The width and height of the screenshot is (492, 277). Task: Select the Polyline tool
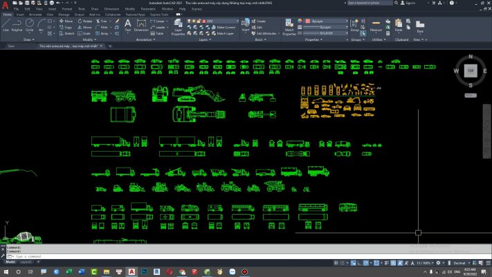tap(17, 25)
